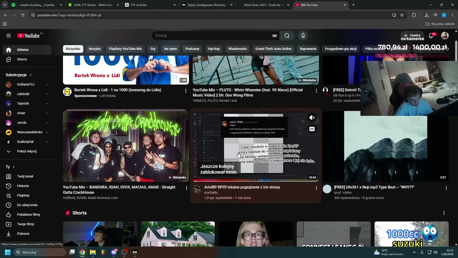Select the Grand Theft Auto Online chip
458x258 pixels.
[273, 49]
